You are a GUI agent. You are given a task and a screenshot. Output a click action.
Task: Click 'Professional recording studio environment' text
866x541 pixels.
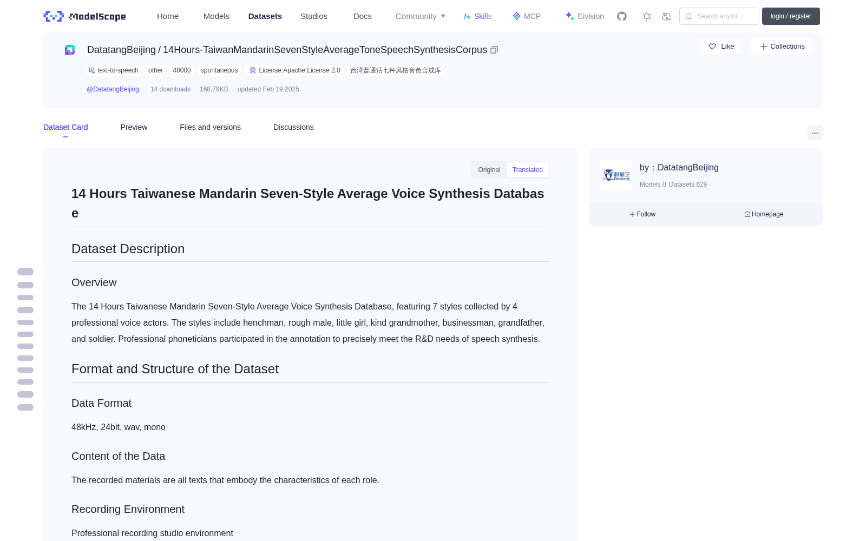pos(153,533)
